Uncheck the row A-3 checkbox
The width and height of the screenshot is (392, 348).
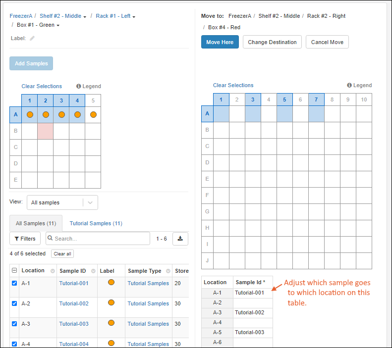click(x=14, y=324)
